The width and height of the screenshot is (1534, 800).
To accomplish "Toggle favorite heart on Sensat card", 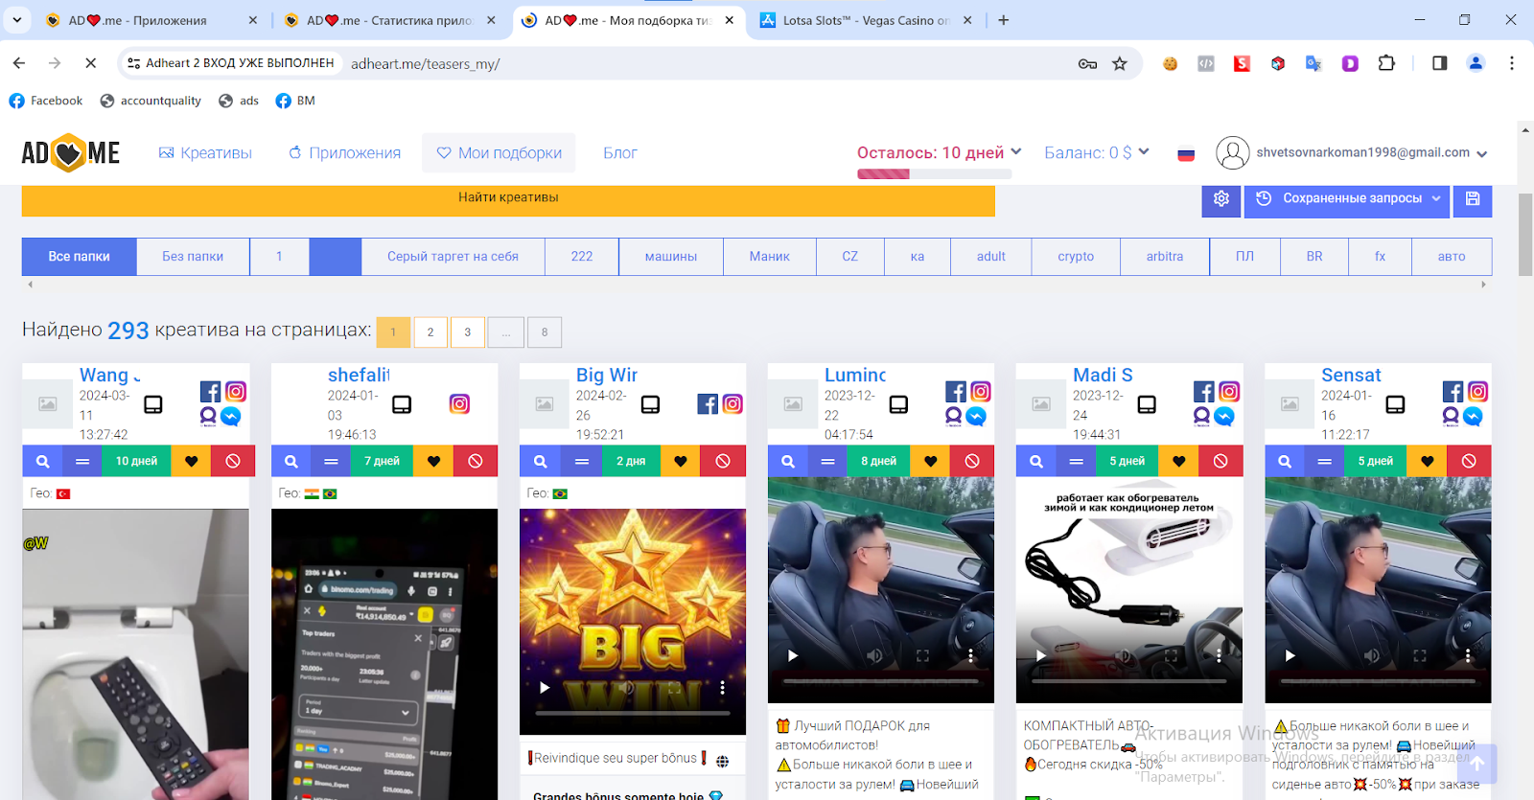I will point(1427,461).
